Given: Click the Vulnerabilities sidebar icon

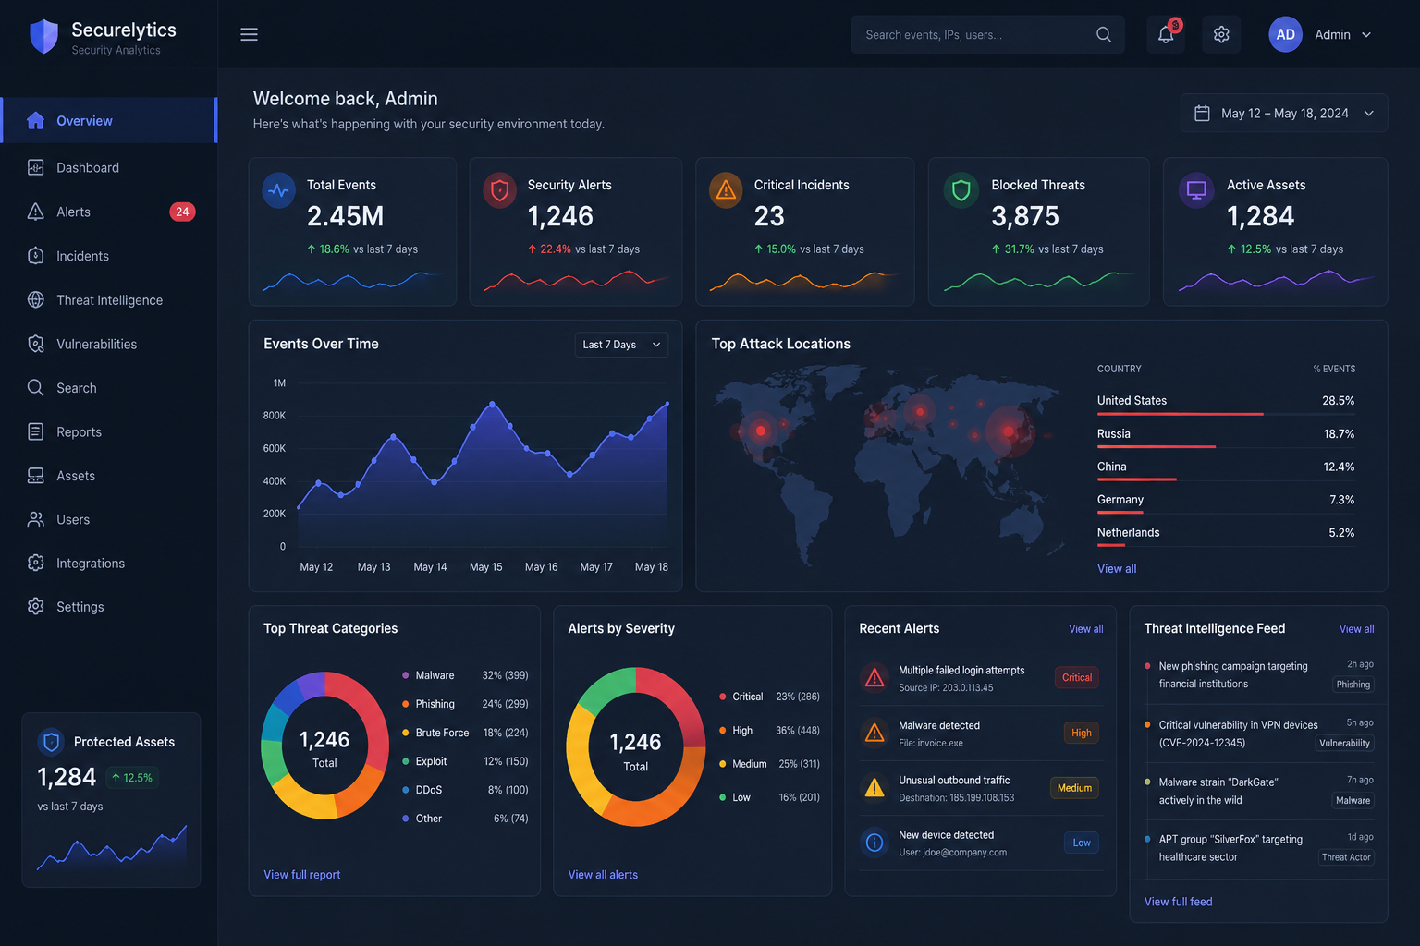Looking at the screenshot, I should (36, 344).
